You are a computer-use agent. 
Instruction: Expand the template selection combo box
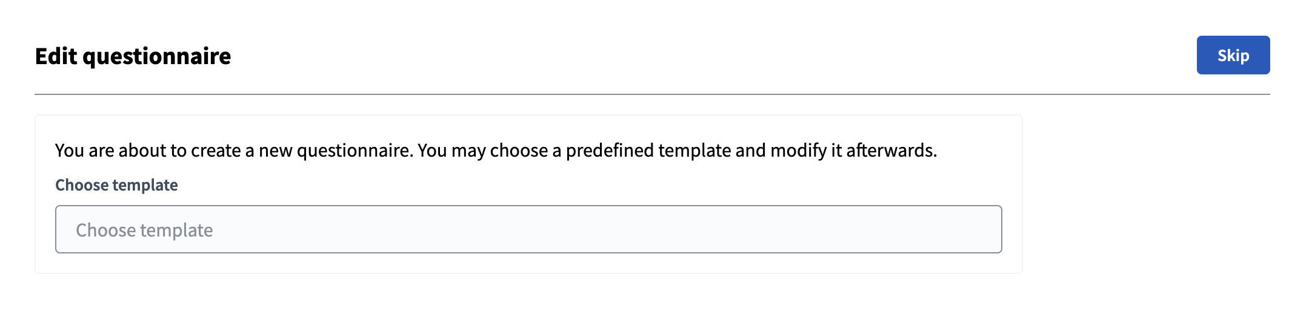[528, 229]
